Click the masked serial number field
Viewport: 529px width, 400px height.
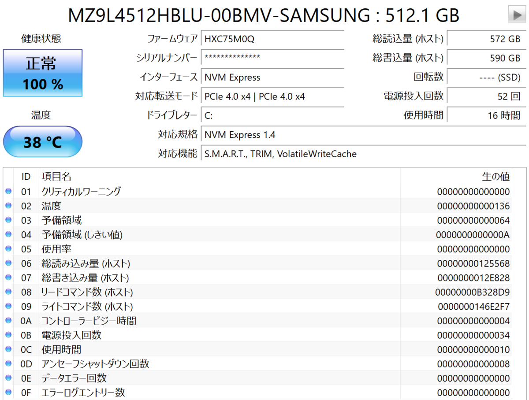272,58
